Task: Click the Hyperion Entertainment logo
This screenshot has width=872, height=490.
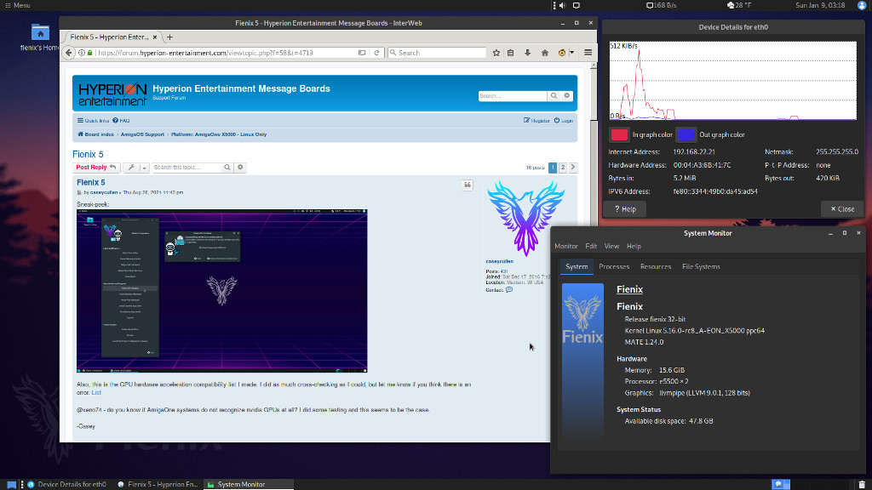Action: pyautogui.click(x=112, y=94)
